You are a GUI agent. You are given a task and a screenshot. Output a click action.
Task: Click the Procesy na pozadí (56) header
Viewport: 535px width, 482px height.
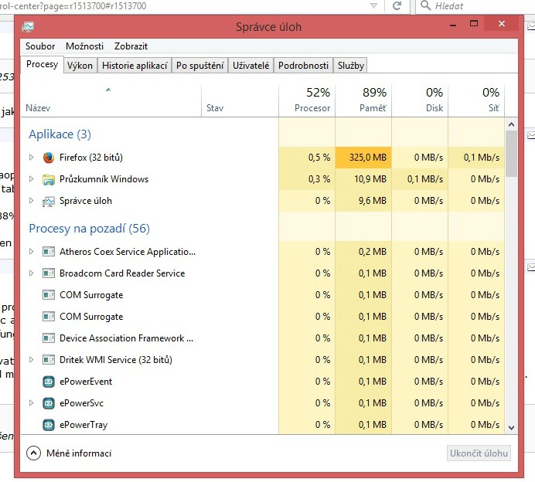(89, 229)
